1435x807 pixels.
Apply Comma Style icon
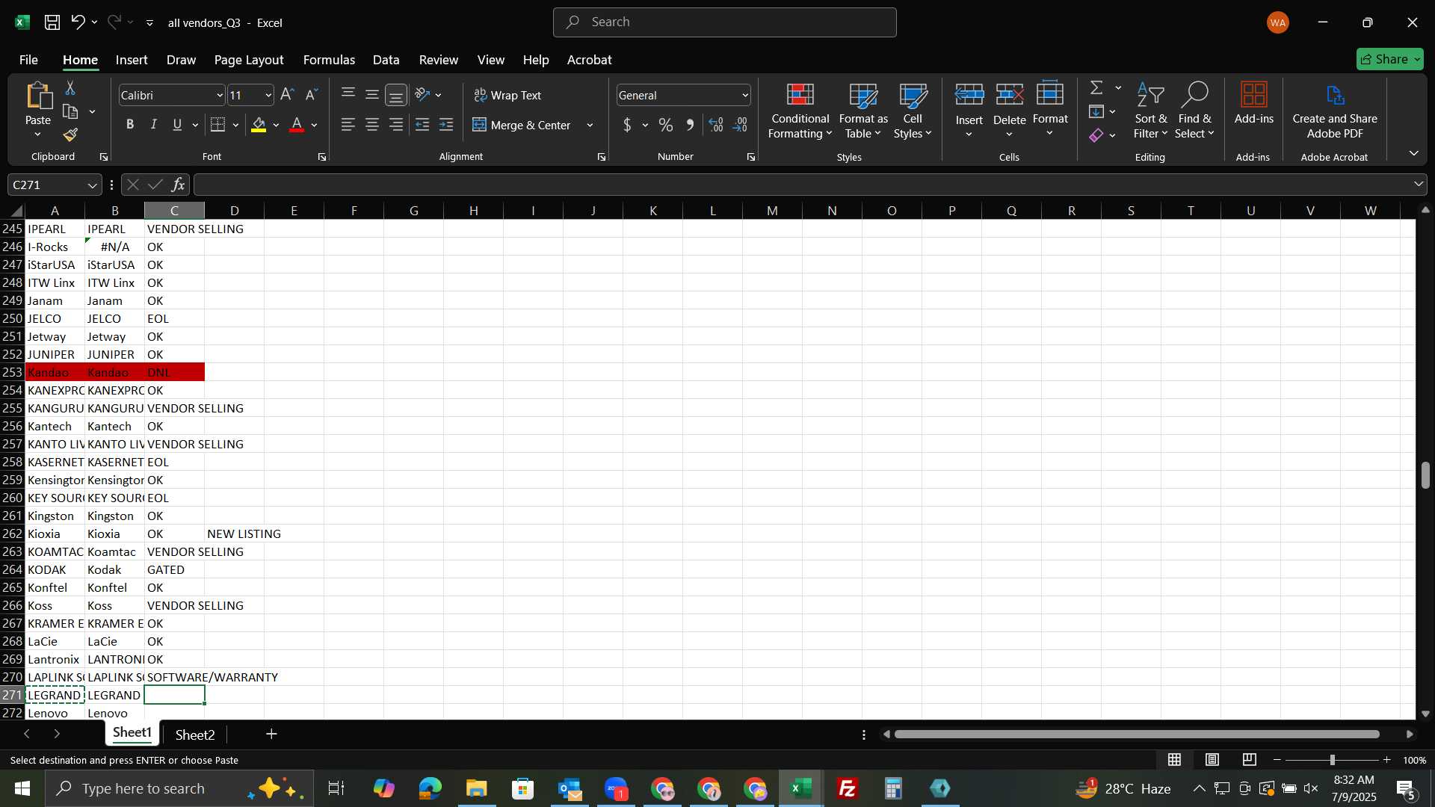click(690, 125)
